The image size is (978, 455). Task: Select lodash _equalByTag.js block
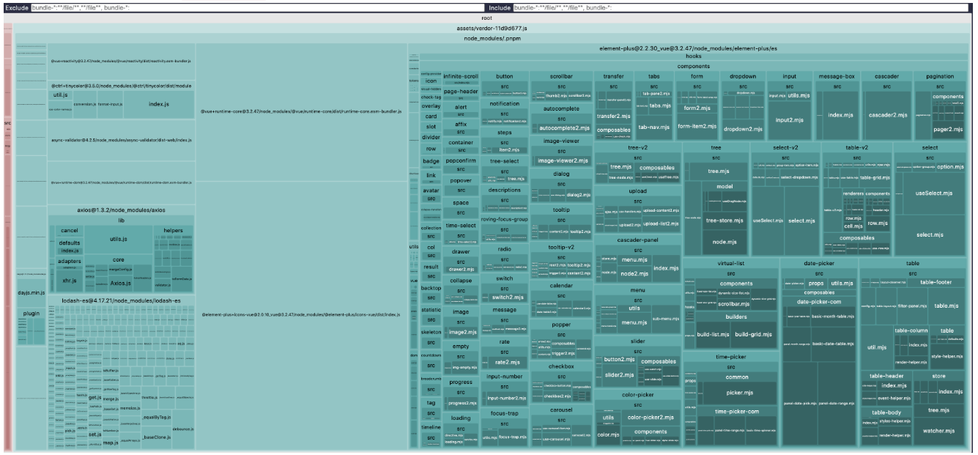point(156,417)
